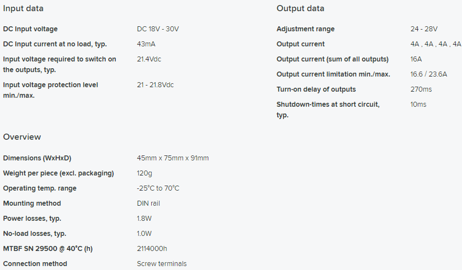Click the 16A sum output current value
The height and width of the screenshot is (270, 462).
pos(416,59)
